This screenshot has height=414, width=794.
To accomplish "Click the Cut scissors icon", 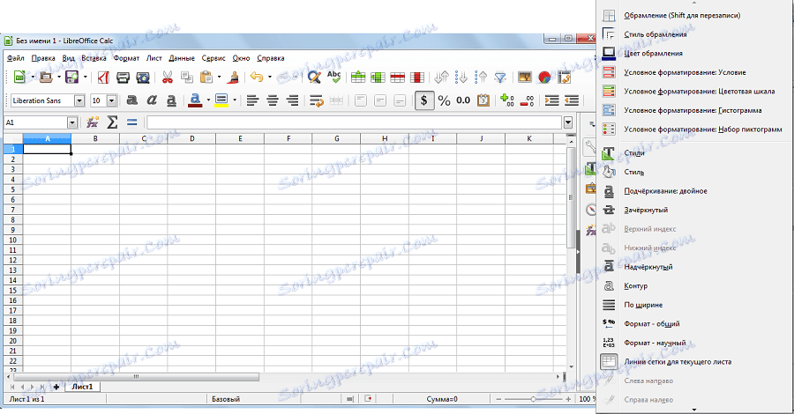I will click(x=166, y=78).
